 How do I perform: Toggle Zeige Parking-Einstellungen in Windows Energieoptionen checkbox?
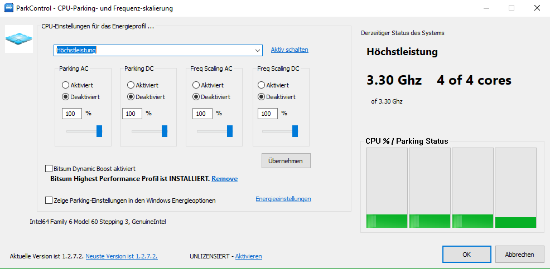[x=49, y=200]
